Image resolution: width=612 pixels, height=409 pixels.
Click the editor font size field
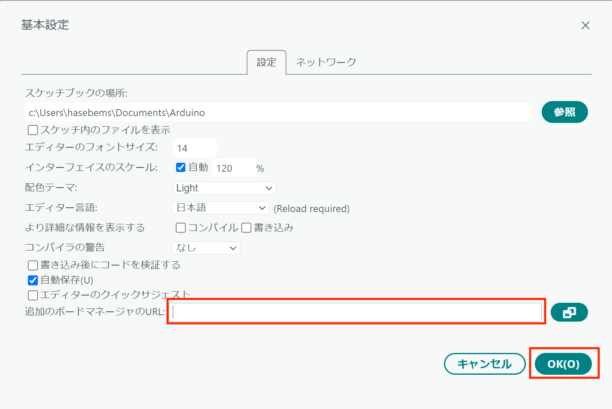tap(195, 148)
